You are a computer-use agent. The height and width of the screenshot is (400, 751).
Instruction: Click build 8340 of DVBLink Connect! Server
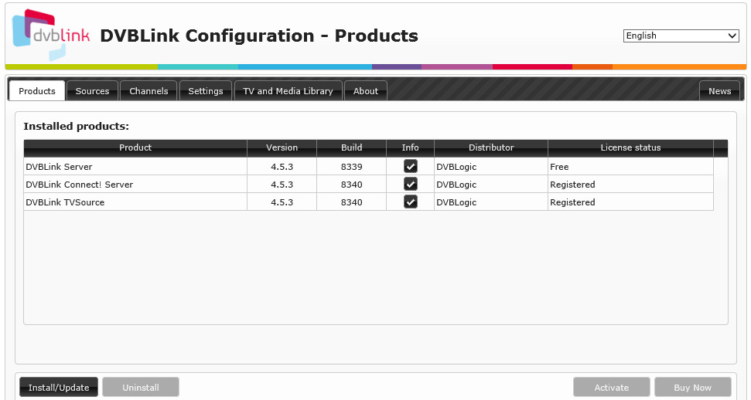click(352, 185)
